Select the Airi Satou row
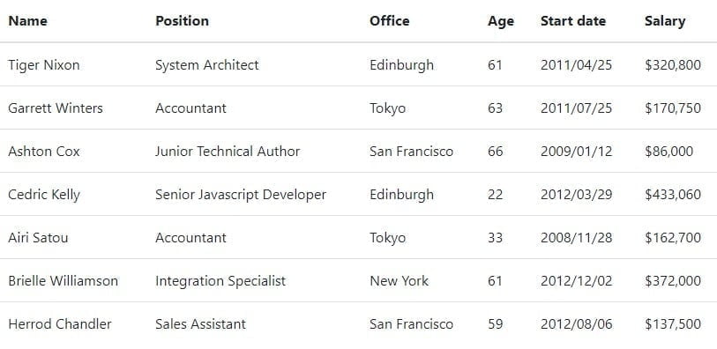This screenshot has height=349, width=717. point(358,238)
